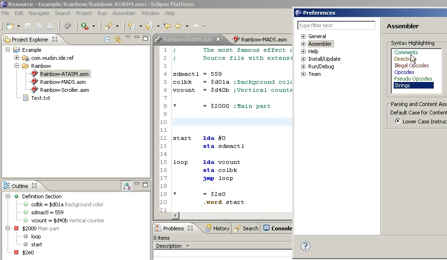
Task: Expand Run/Debug in Preferences tree
Action: click(x=304, y=66)
